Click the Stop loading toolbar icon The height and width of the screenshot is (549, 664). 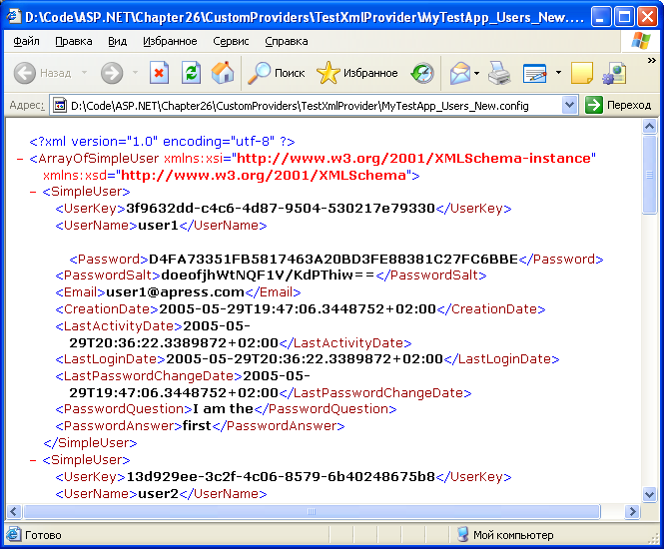click(160, 73)
